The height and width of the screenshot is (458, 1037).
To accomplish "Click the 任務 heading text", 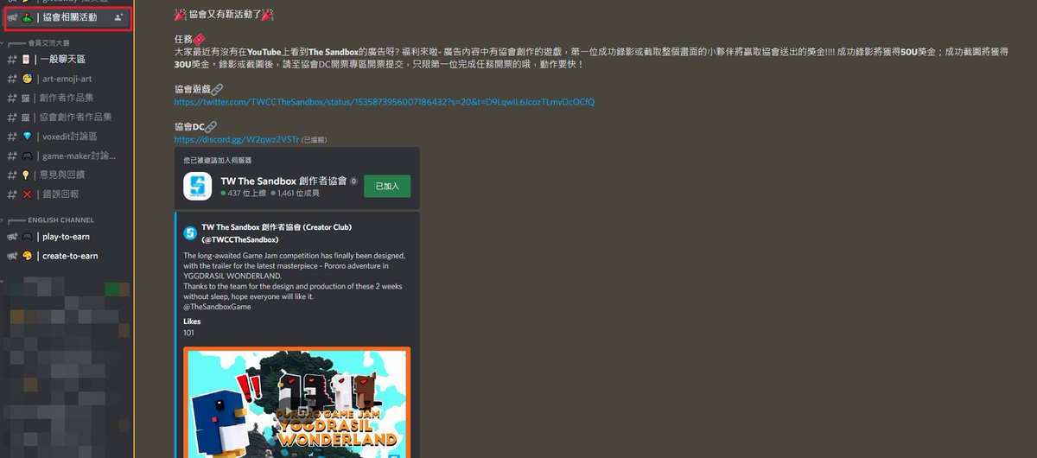I will click(189, 40).
